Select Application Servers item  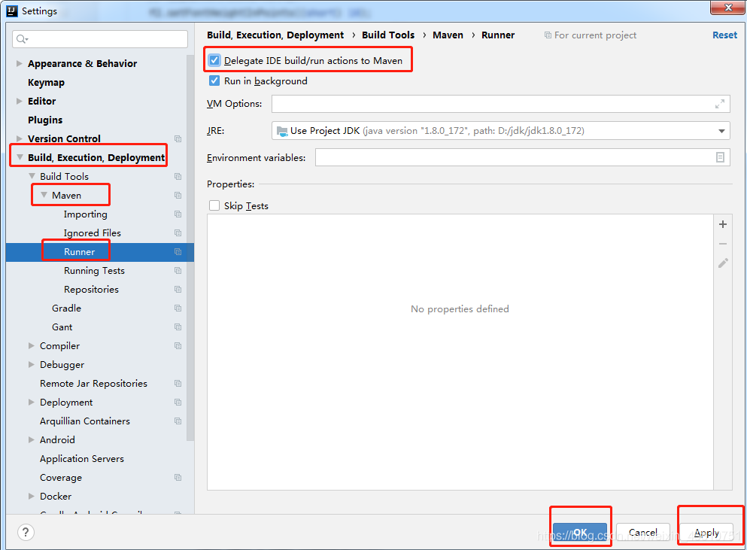81,459
